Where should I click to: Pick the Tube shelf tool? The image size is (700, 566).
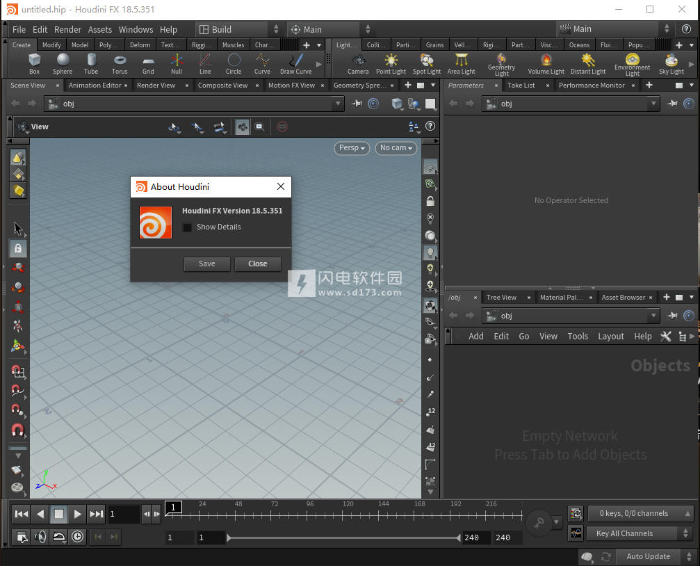coord(91,63)
